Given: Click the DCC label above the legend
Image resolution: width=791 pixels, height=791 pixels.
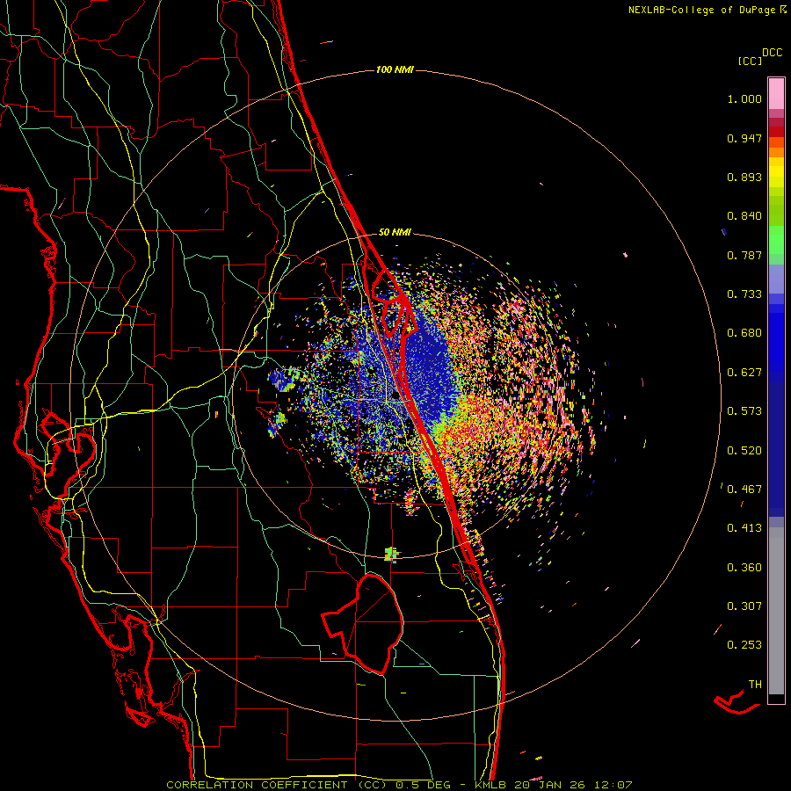Looking at the screenshot, I should click(772, 53).
